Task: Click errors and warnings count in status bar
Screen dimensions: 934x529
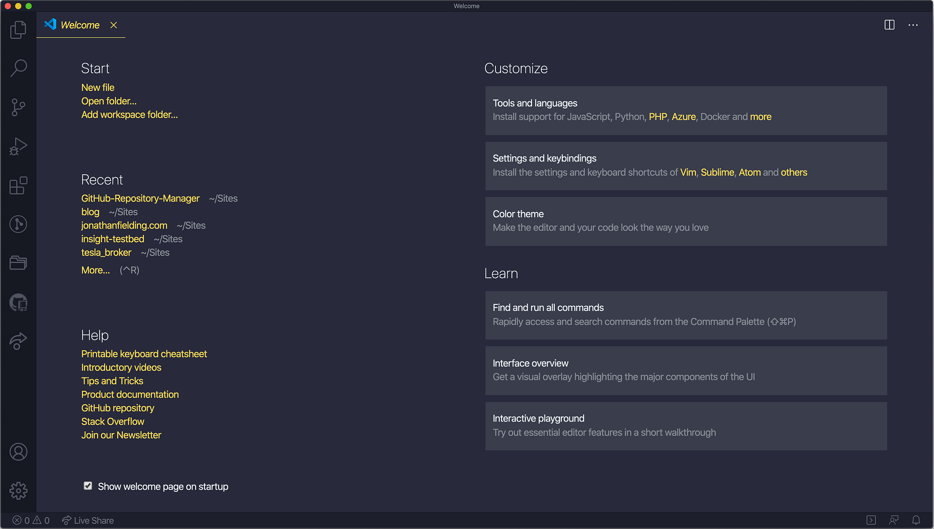Action: [31, 520]
